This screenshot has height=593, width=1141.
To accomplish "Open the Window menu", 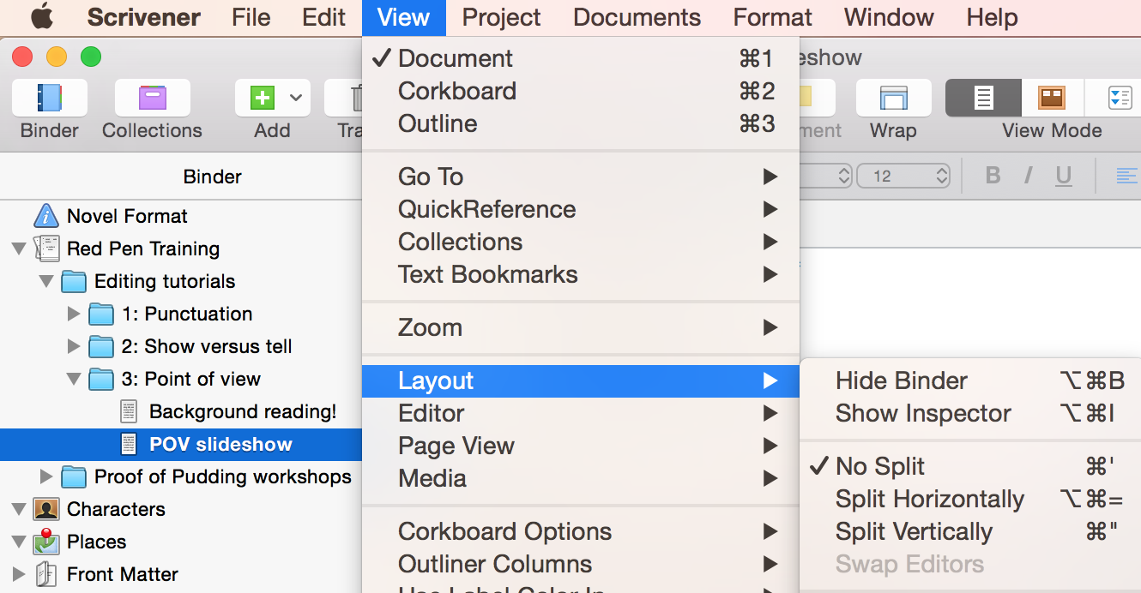I will [889, 17].
